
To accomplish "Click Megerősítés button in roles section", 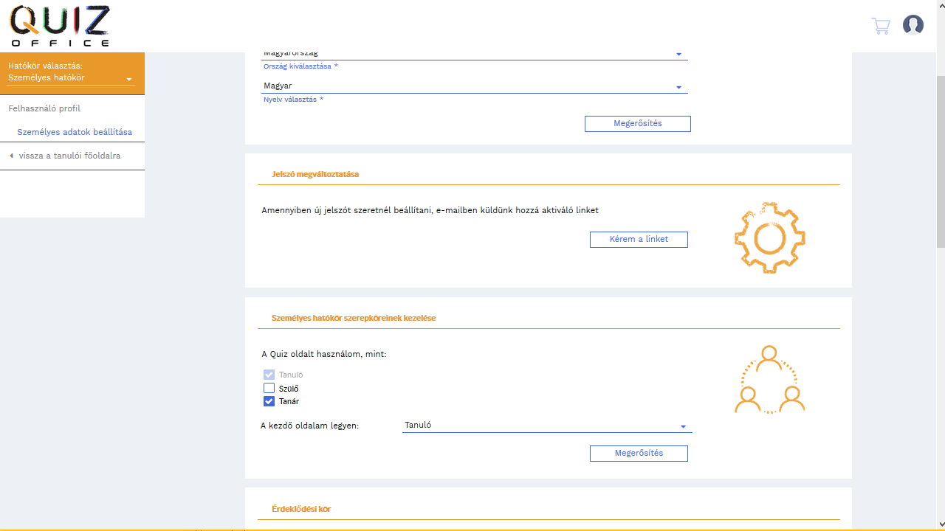I will 639,454.
